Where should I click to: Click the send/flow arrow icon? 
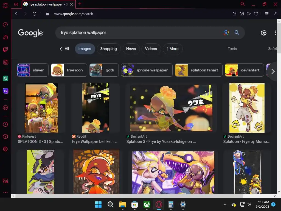pos(249,14)
